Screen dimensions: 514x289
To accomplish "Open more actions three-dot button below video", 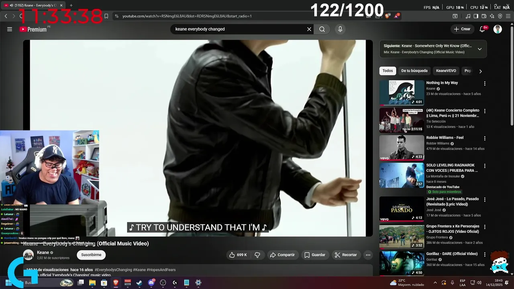I will [x=368, y=255].
